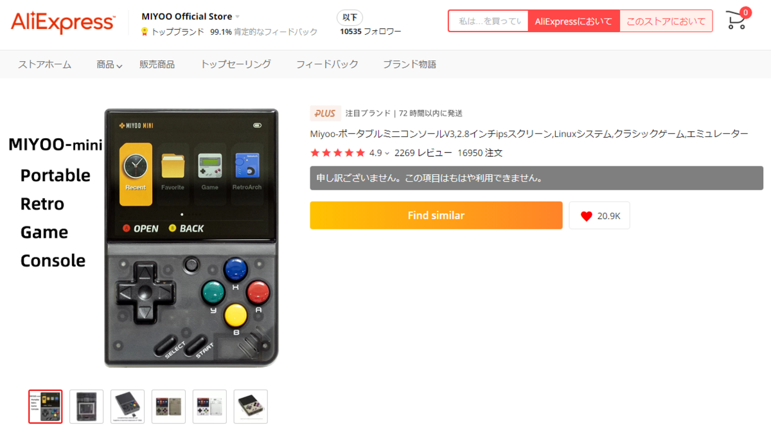Open the 4.9 rating breakdown dropdown
This screenshot has width=771, height=430.
point(387,154)
